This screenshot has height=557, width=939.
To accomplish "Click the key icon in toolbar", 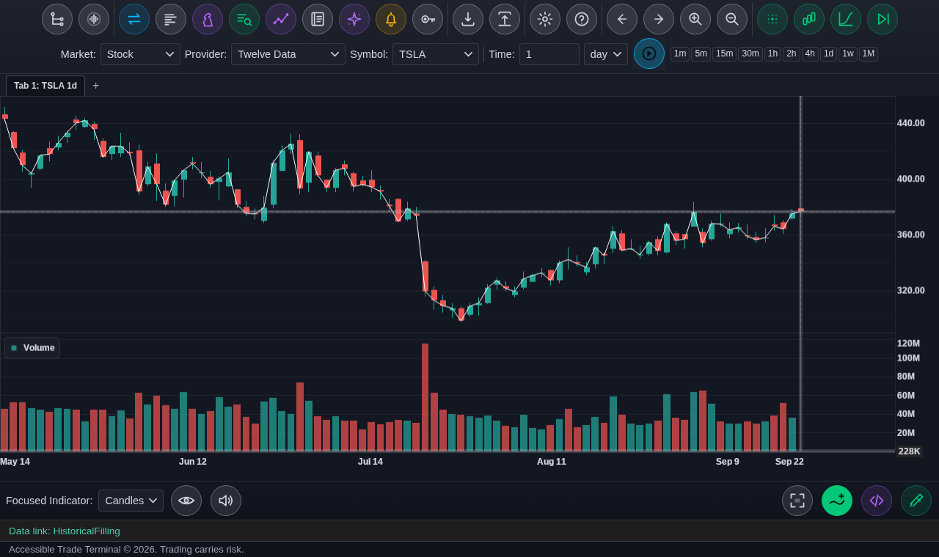I will pyautogui.click(x=428, y=19).
